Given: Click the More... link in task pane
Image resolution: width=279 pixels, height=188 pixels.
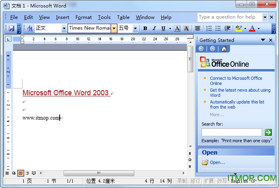Looking at the screenshot, I should (x=217, y=115).
